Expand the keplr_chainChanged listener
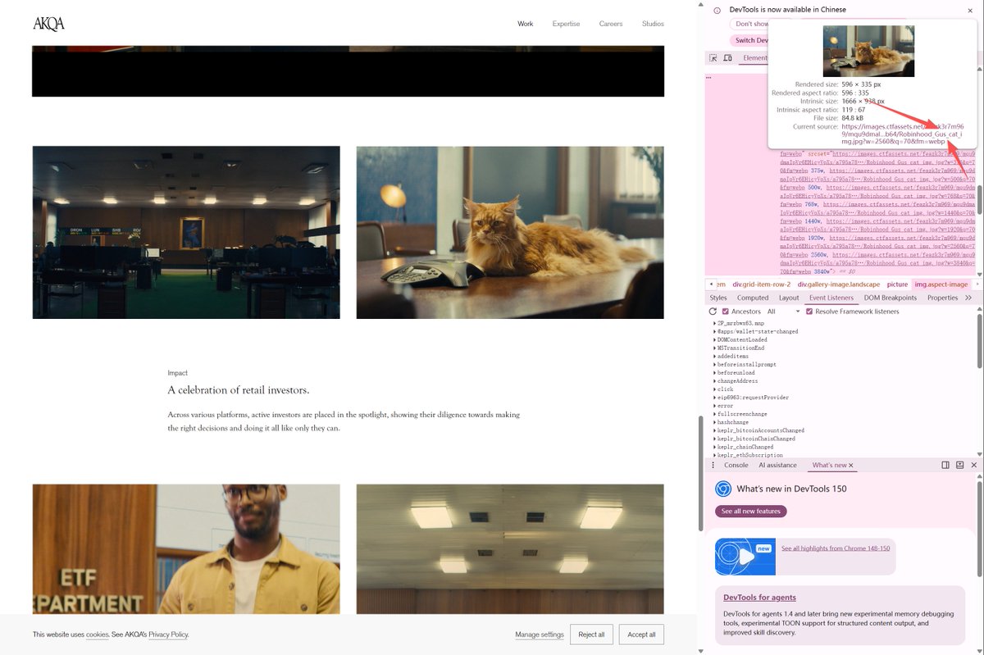 coord(745,447)
